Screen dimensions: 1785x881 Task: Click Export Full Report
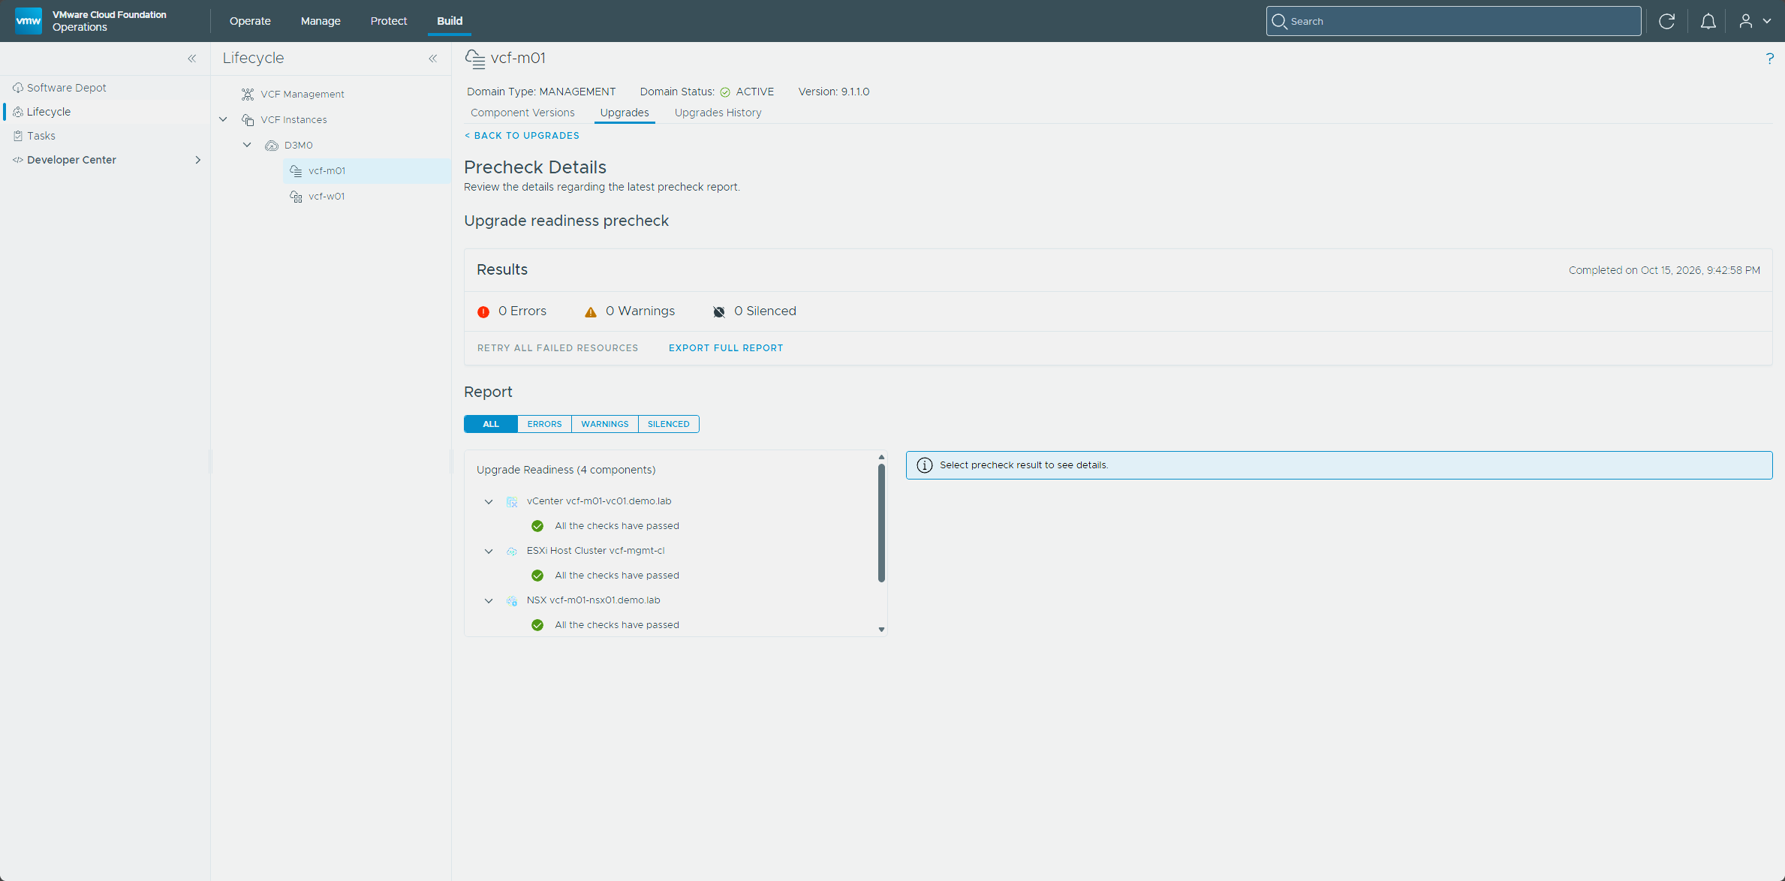pos(726,348)
